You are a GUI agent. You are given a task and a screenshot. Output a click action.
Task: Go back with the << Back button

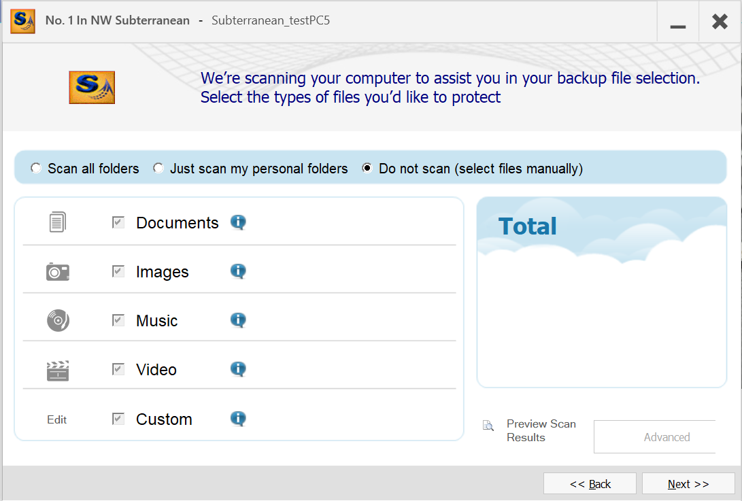point(590,484)
